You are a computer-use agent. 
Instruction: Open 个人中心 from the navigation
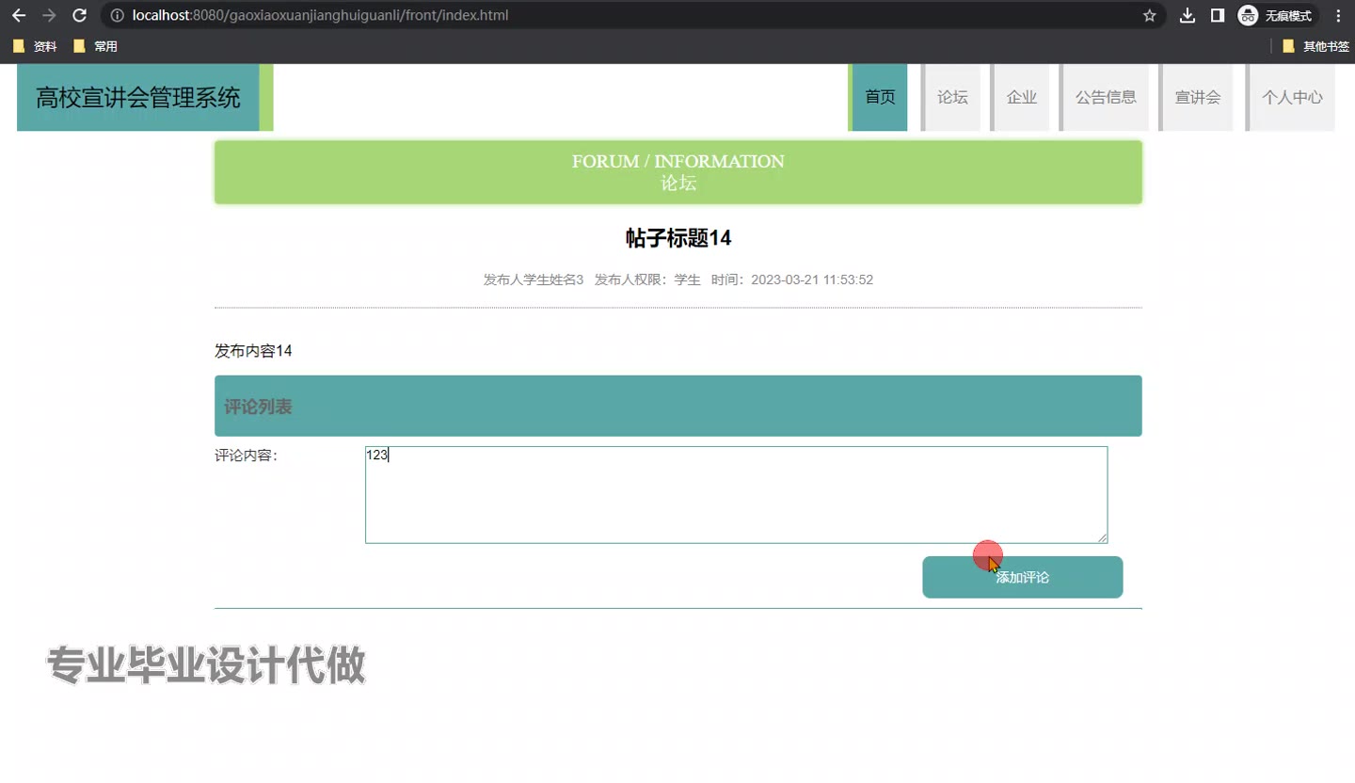(x=1292, y=97)
